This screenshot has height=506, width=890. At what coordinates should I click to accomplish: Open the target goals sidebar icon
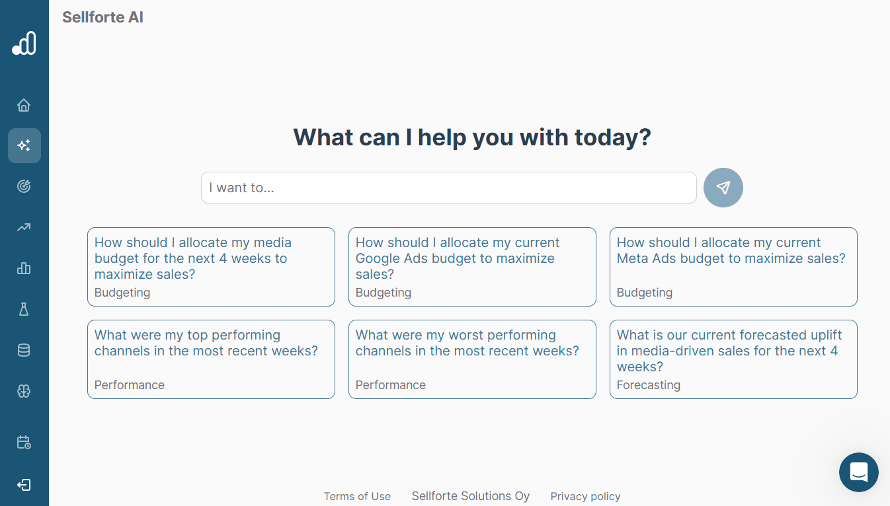(x=24, y=186)
